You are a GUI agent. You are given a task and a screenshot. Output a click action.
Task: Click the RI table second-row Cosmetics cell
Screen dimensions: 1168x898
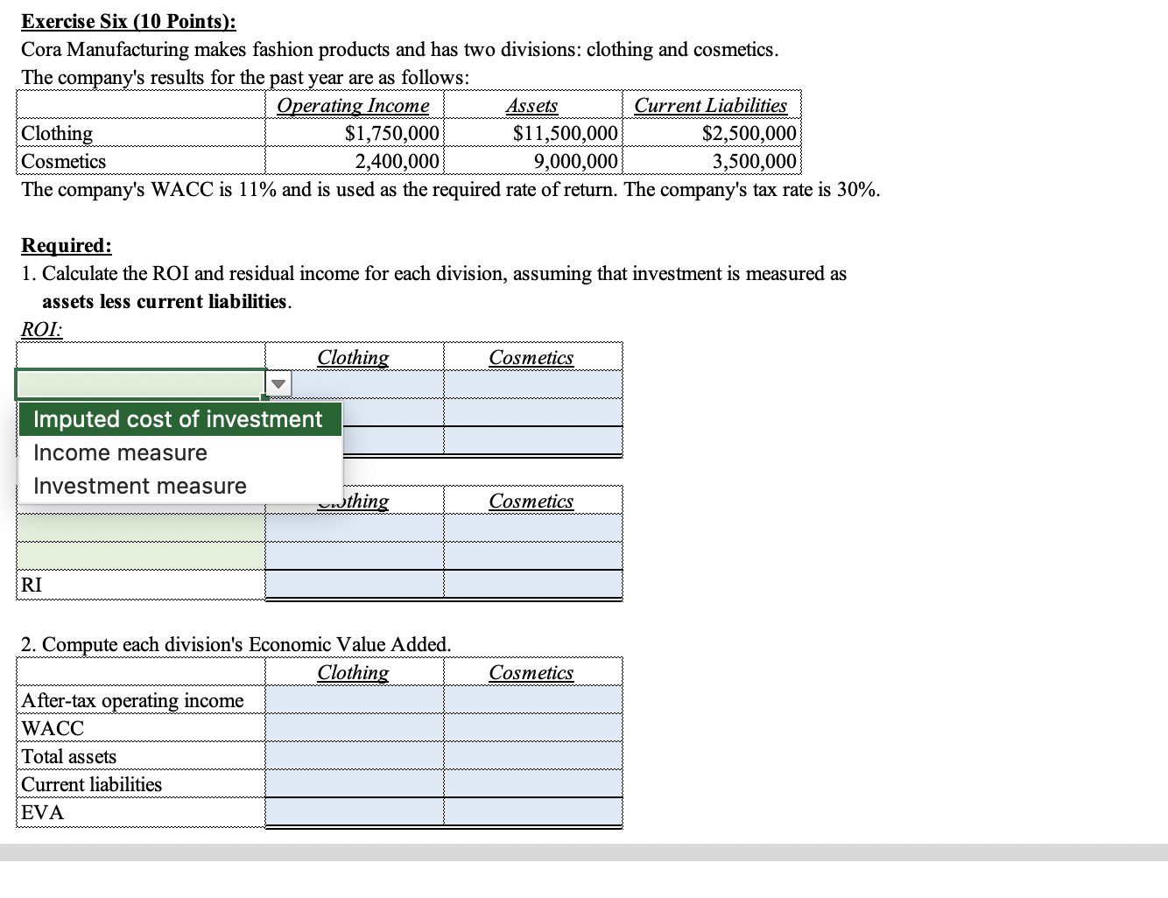[533, 556]
